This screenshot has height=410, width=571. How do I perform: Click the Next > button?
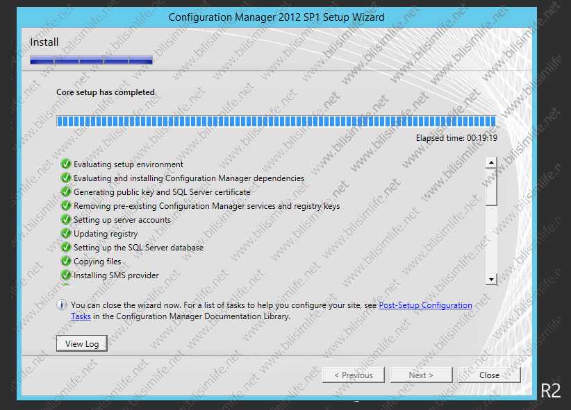[422, 375]
